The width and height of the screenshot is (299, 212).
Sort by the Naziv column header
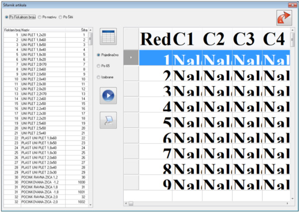click(45, 30)
